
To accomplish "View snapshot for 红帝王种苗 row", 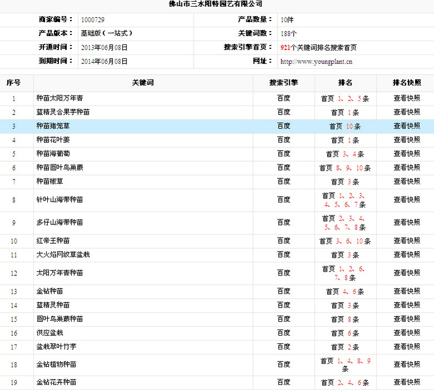I will click(x=407, y=241).
